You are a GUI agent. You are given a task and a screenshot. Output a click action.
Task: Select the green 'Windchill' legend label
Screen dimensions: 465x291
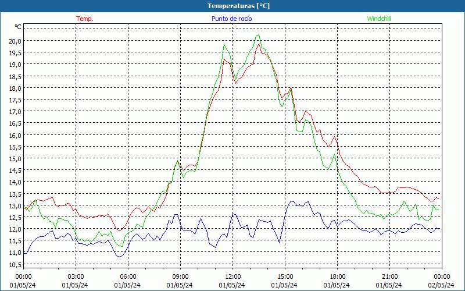click(379, 19)
